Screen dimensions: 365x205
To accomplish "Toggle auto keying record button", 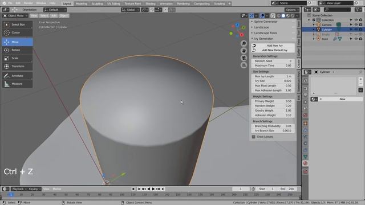I will coord(133,189).
